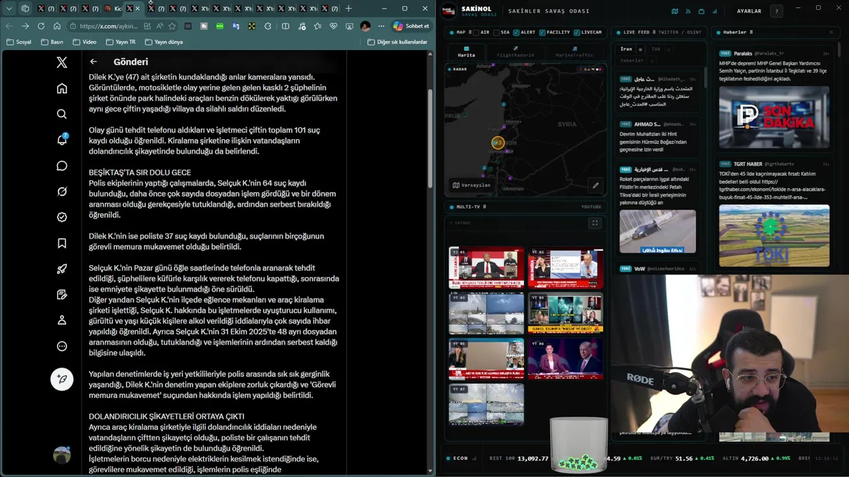Open X home from the sidebar
Image resolution: width=849 pixels, height=477 pixels.
[x=62, y=88]
